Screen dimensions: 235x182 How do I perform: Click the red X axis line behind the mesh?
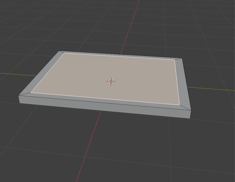[130, 27]
